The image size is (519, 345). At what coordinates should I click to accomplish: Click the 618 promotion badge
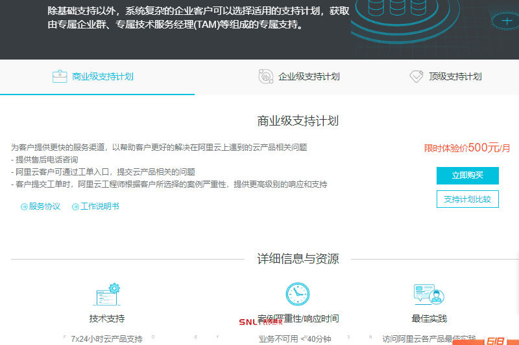pyautogui.click(x=495, y=340)
